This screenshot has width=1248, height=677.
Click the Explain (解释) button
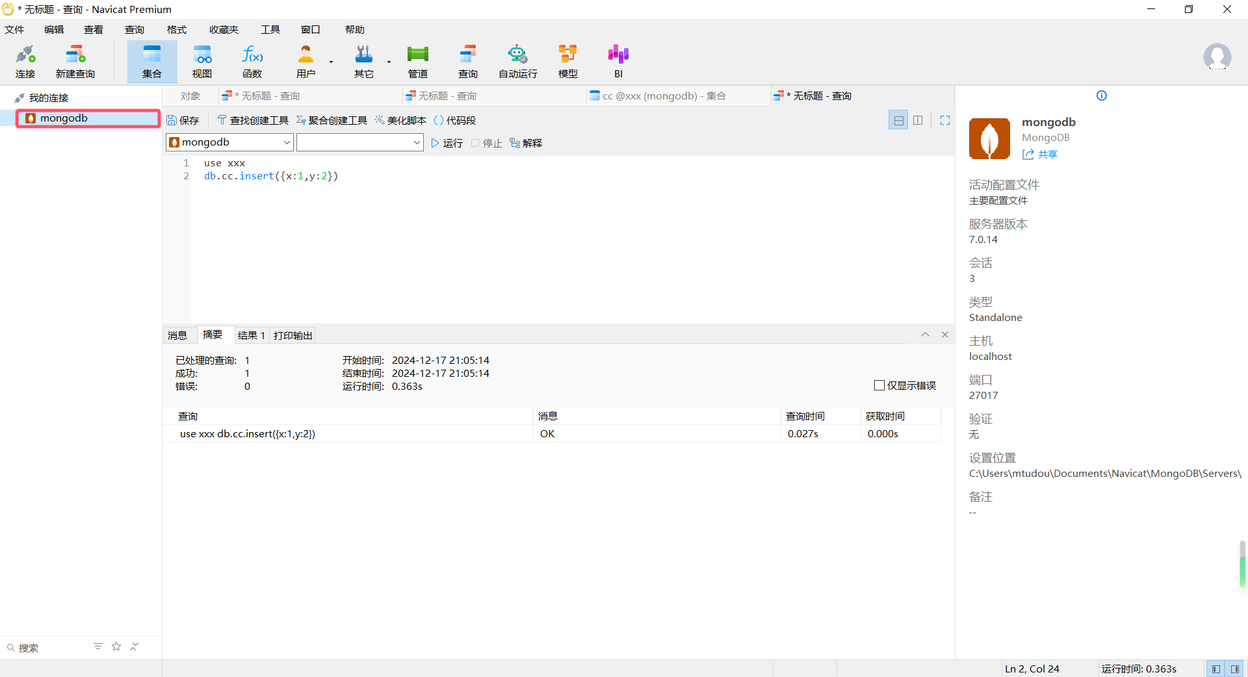526,143
